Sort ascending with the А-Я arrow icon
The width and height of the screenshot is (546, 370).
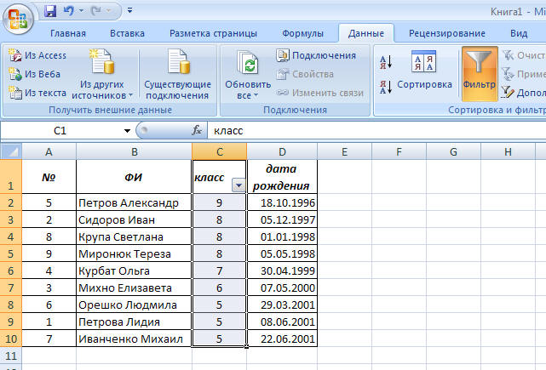pyautogui.click(x=385, y=61)
